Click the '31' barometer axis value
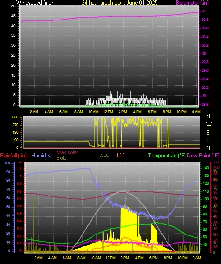This screenshot has height=264, width=221. click(x=204, y=11)
